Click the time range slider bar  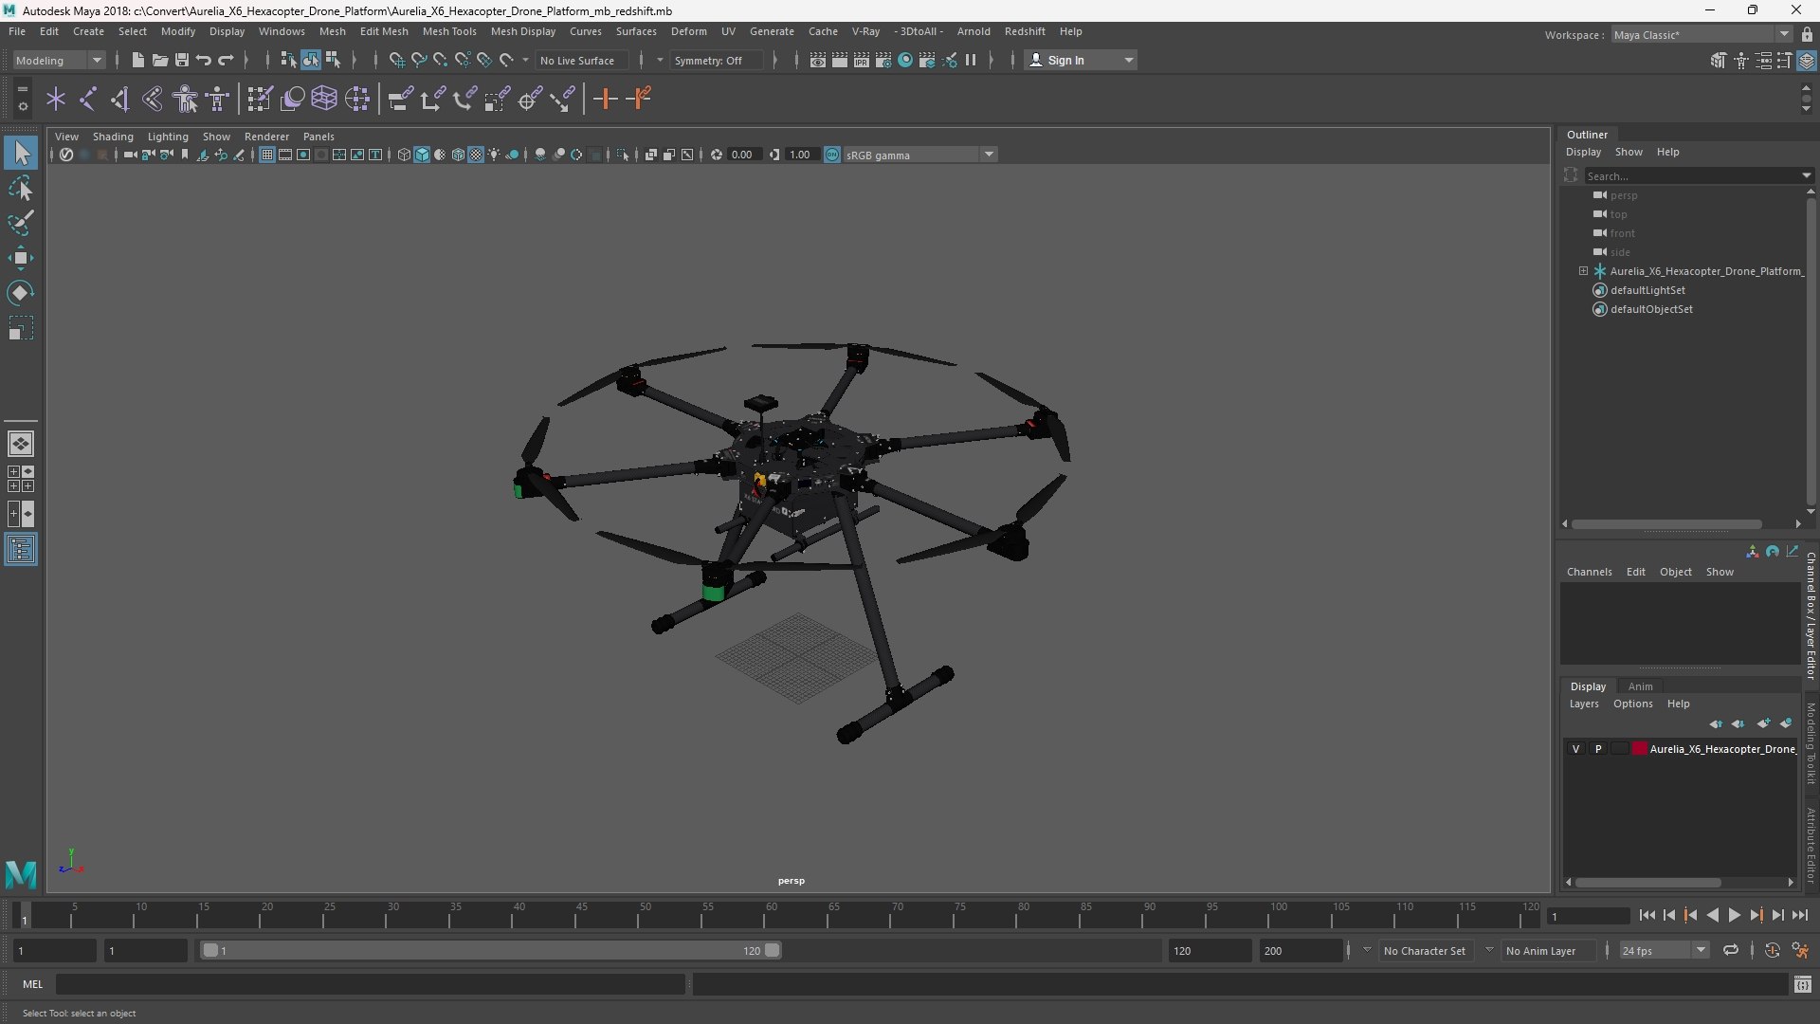489,950
